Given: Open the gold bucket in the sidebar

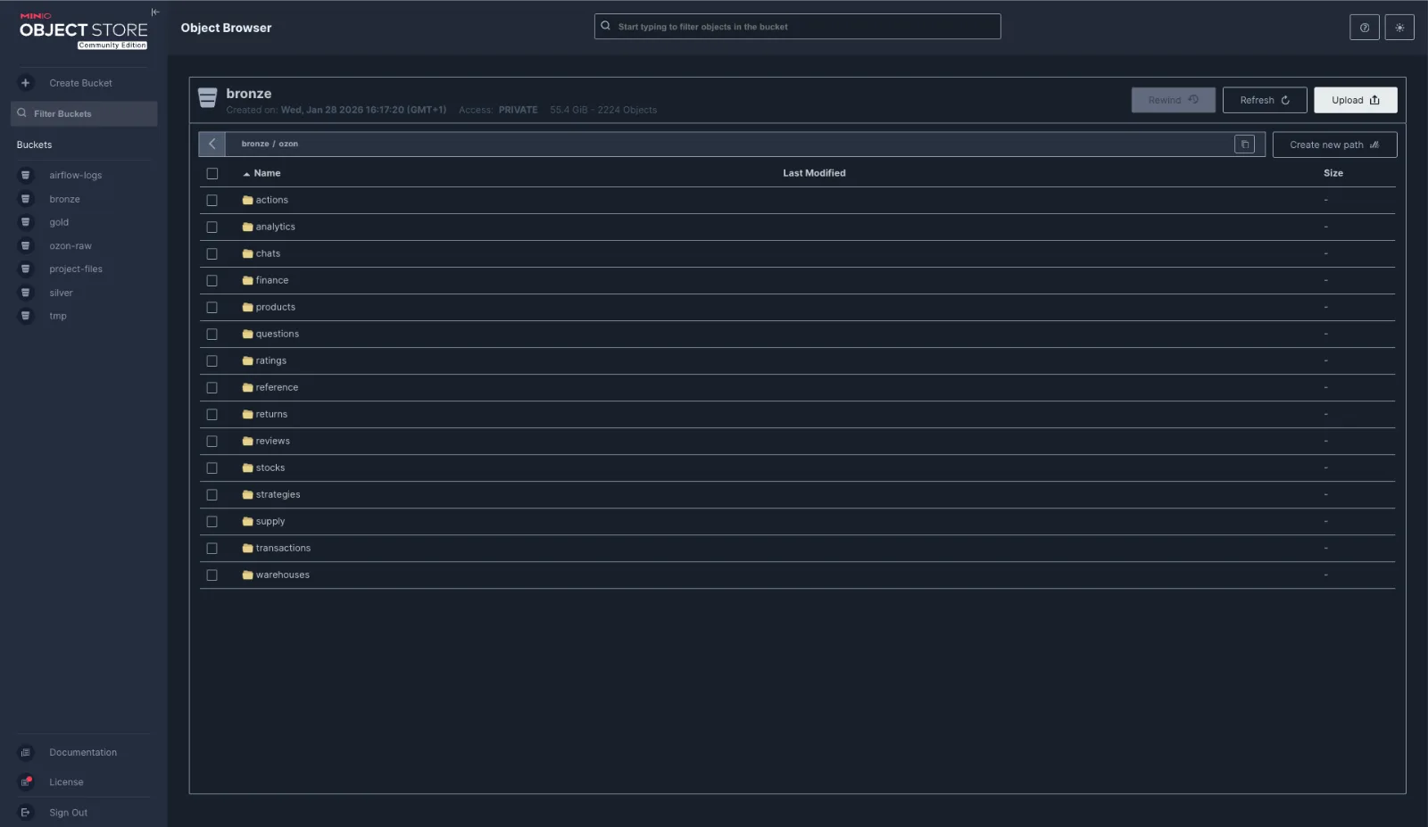Looking at the screenshot, I should point(59,222).
